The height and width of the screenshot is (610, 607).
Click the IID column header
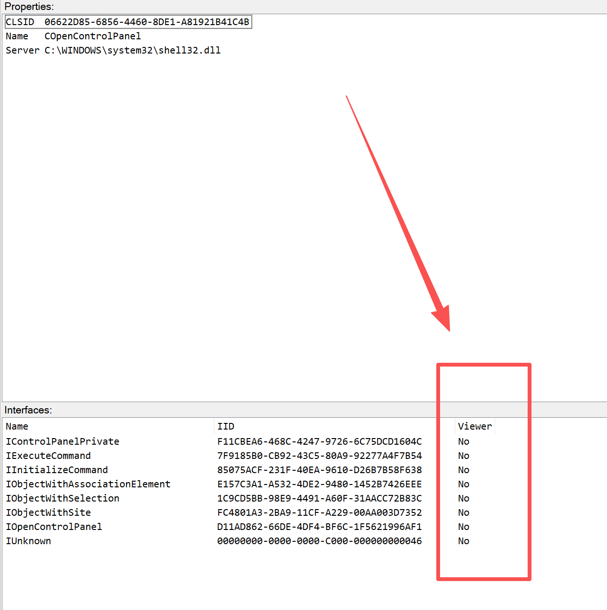[226, 426]
